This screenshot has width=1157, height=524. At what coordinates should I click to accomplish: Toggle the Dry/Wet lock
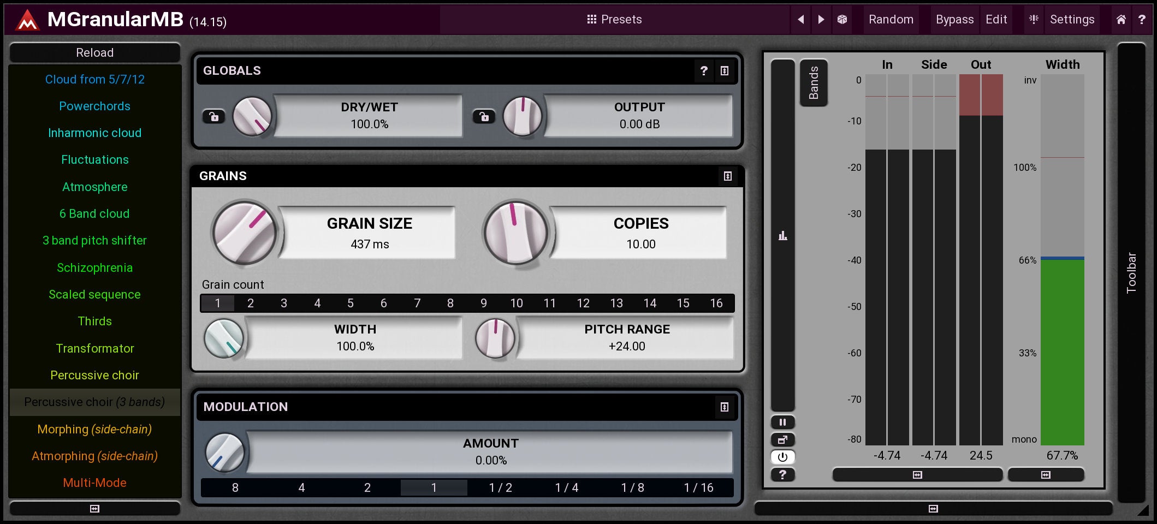(x=213, y=116)
